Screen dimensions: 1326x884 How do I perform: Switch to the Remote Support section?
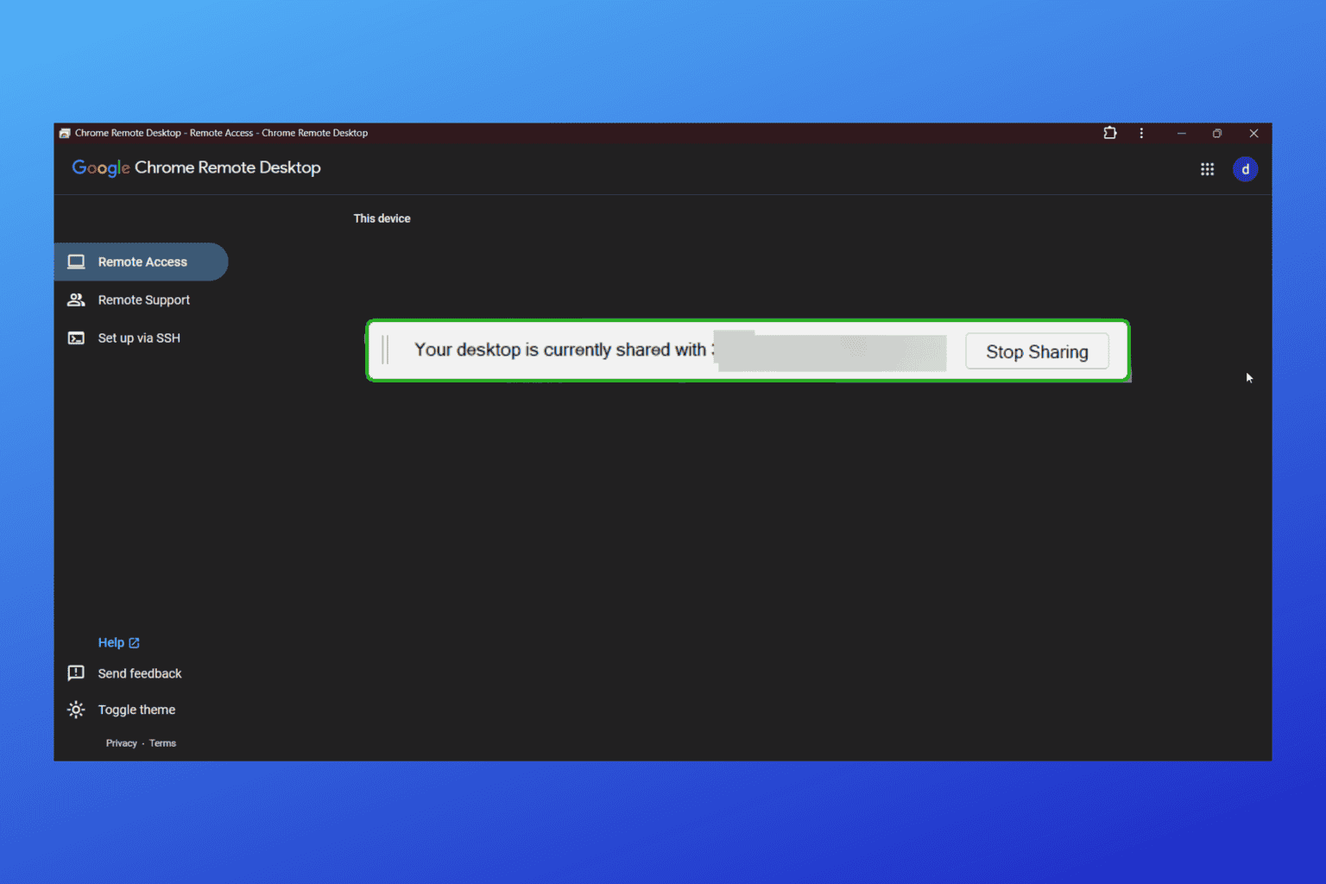point(144,300)
